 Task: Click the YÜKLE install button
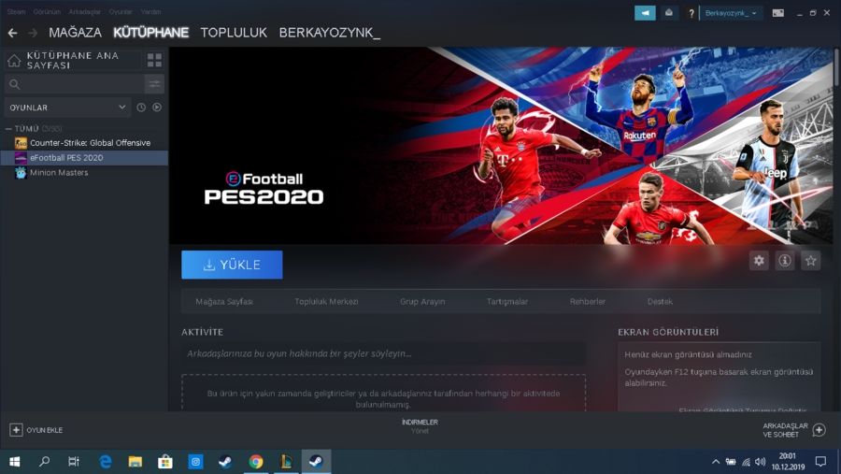[x=232, y=265]
